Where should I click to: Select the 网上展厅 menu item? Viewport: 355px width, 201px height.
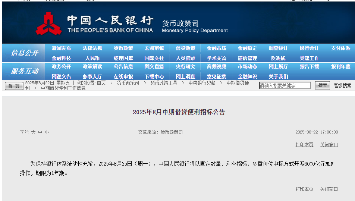pos(278,66)
